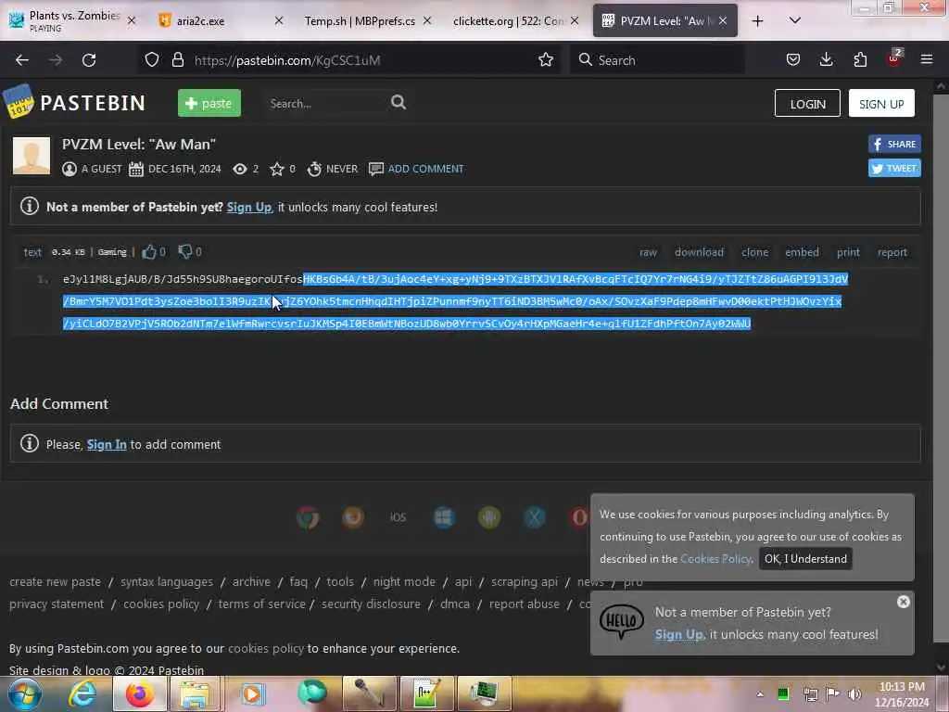Report this paste
Viewport: 949px width, 712px height.
892,252
